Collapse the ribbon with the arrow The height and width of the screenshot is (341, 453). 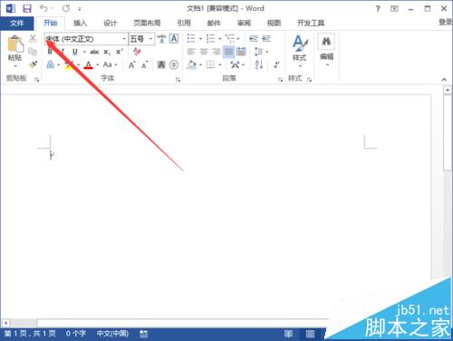(x=444, y=80)
